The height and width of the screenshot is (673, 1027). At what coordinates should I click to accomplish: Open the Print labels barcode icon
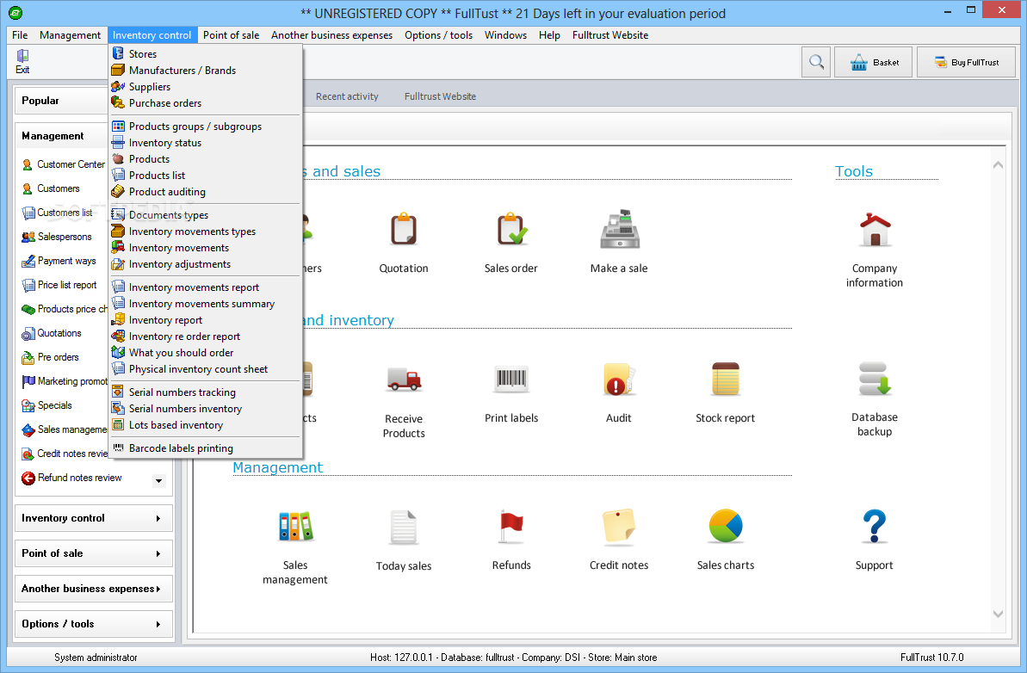[x=510, y=379]
